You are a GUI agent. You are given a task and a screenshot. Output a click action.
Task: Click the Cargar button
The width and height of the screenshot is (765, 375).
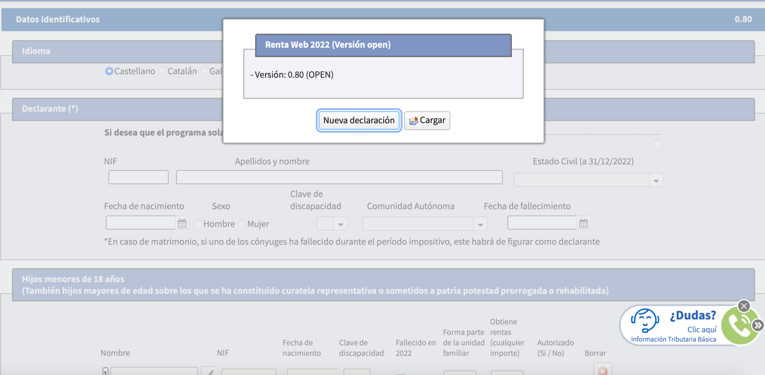click(427, 120)
